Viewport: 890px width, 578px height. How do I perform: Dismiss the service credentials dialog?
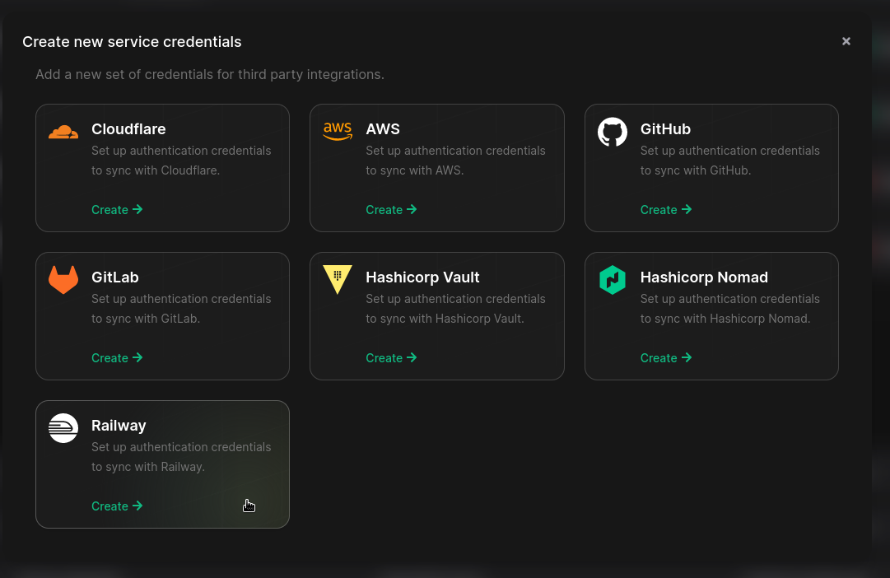click(x=846, y=40)
